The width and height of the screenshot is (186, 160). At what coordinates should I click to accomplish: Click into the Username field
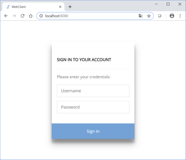click(x=93, y=91)
